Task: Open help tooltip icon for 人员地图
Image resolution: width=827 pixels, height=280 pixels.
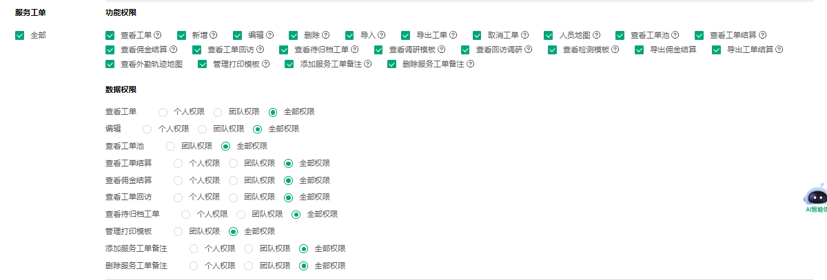Action: [596, 35]
